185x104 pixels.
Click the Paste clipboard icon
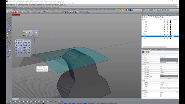pyautogui.click(x=25, y=12)
